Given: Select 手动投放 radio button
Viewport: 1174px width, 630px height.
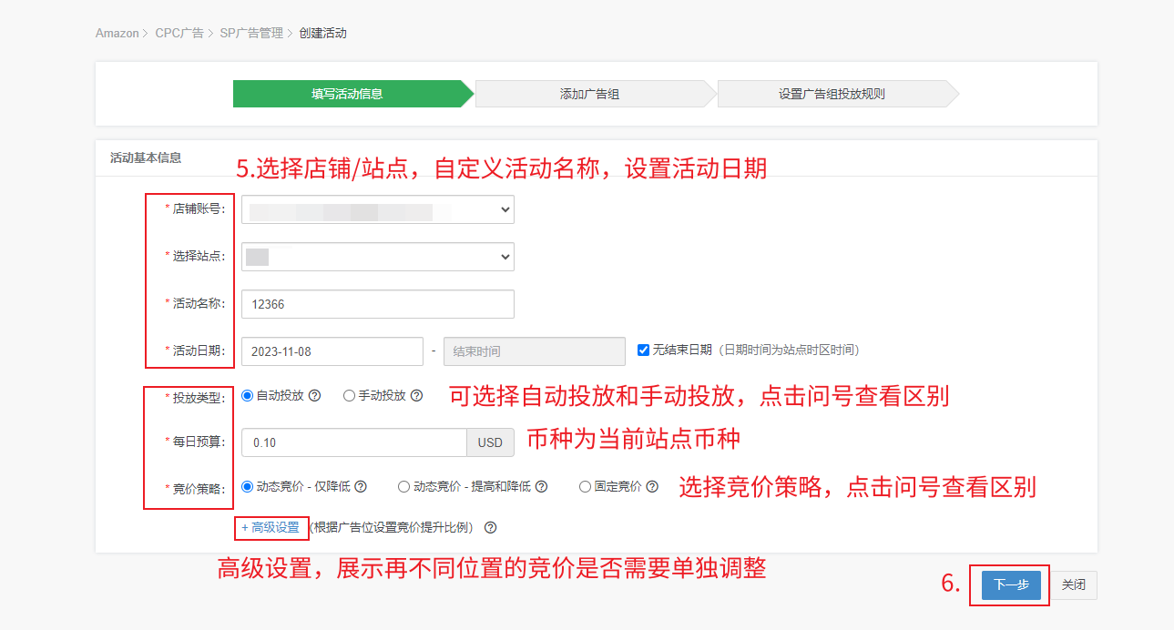Looking at the screenshot, I should point(349,396).
